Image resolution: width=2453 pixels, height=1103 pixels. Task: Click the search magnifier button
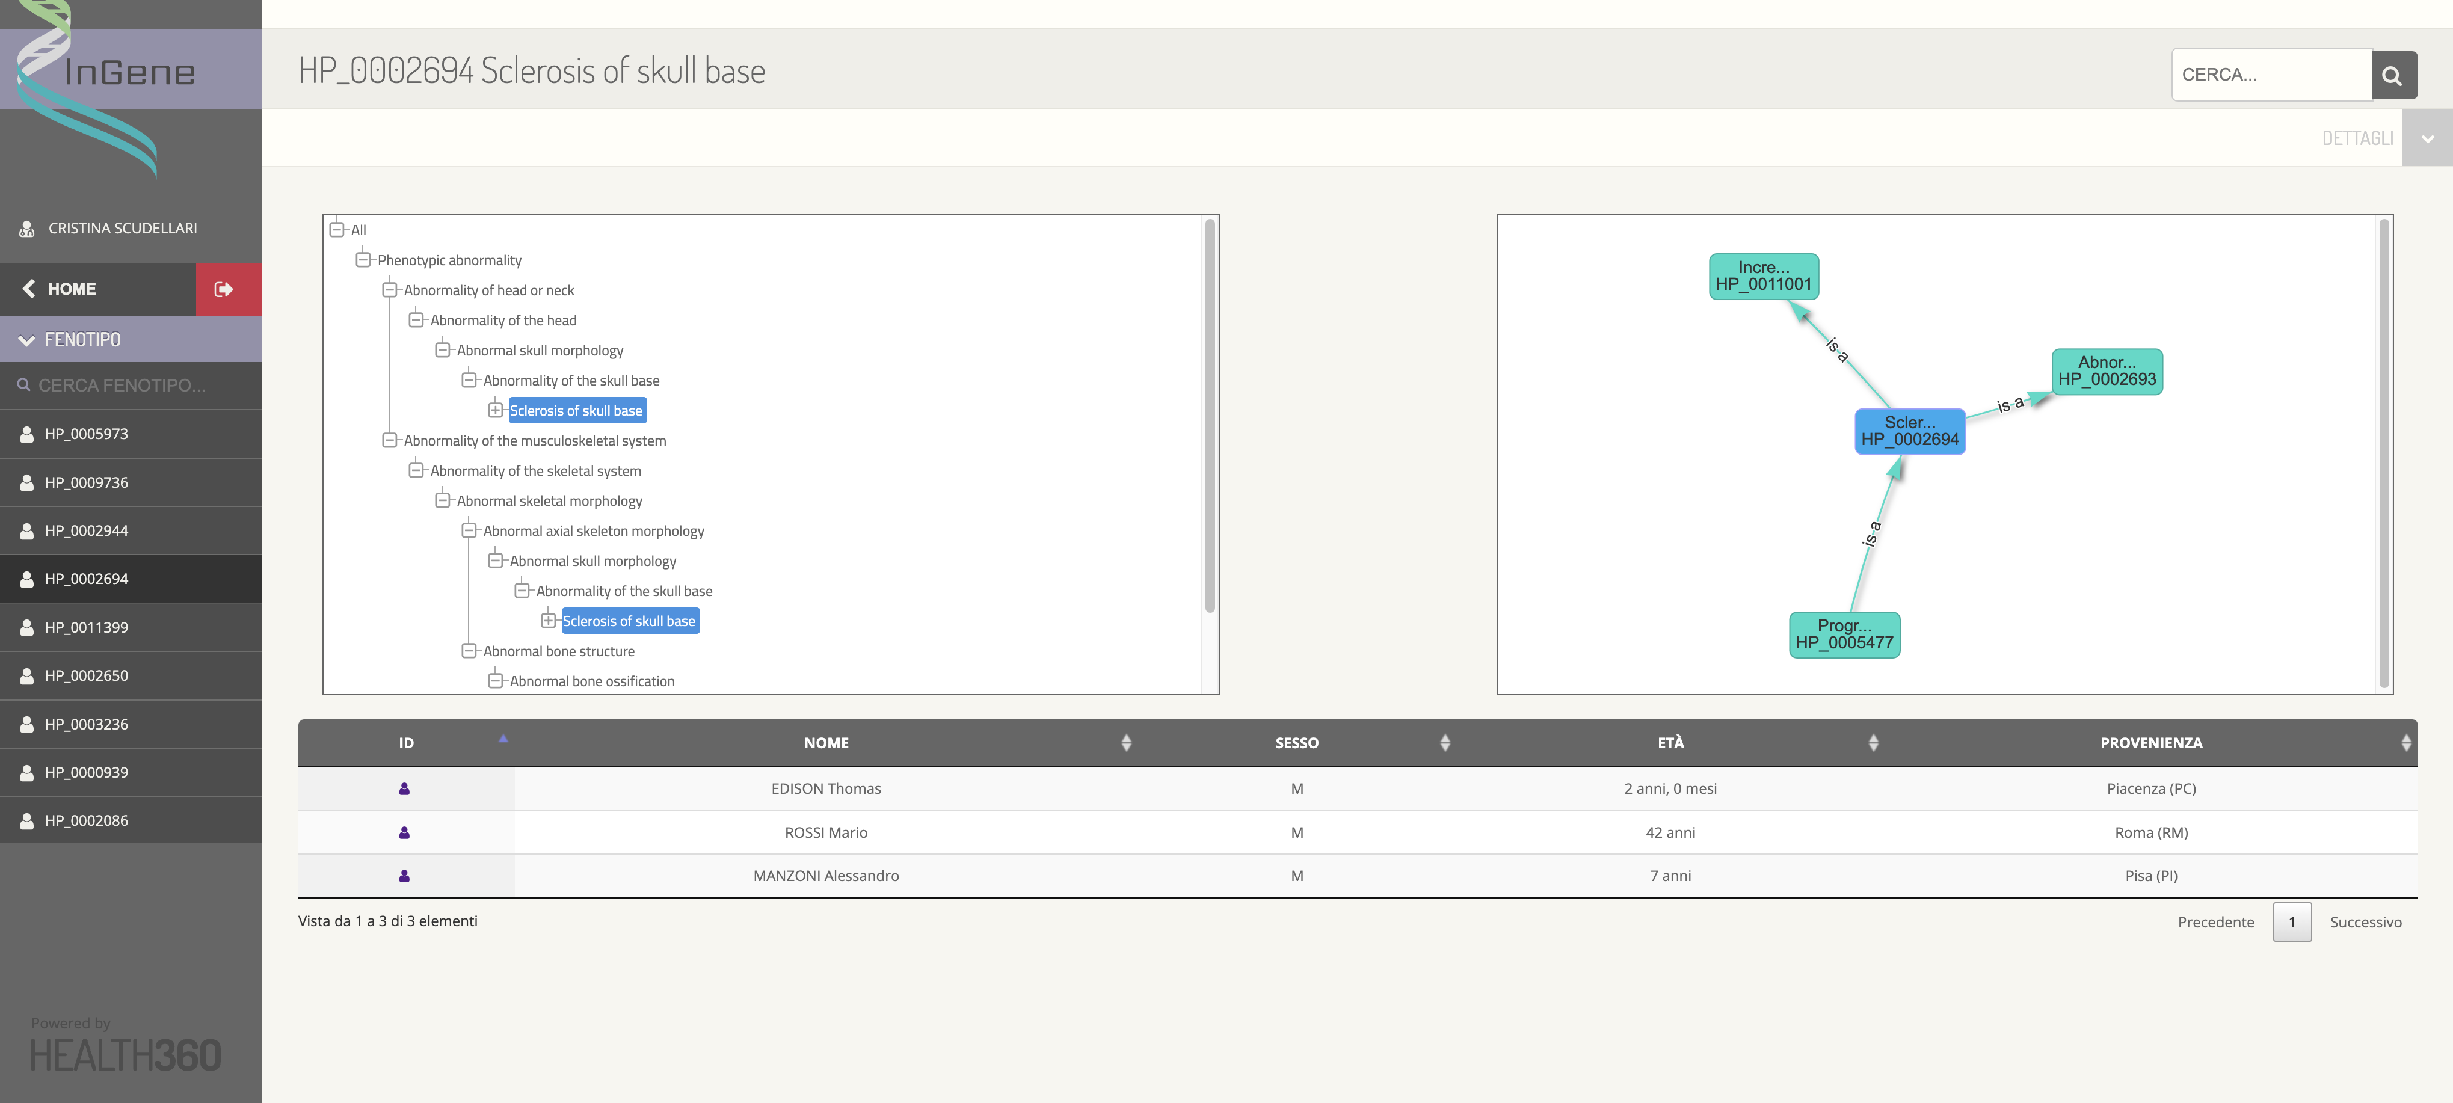(2393, 75)
